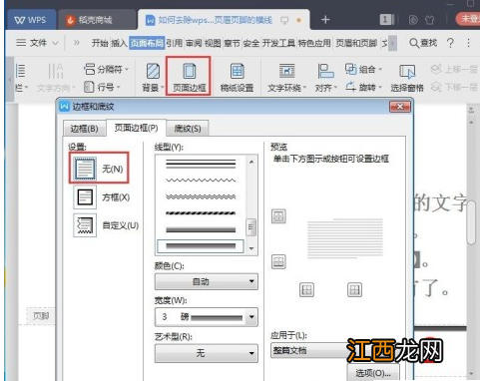Select the 方框(X) box border setting
The image size is (480, 381).
coord(102,197)
